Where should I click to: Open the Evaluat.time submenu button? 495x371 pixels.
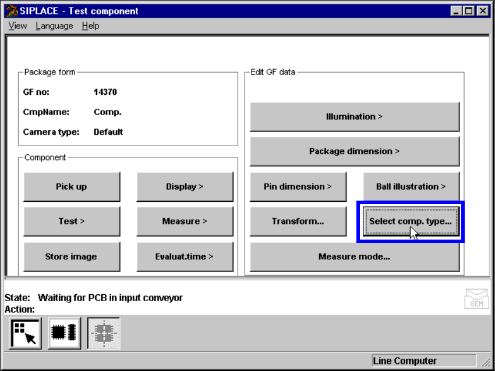[x=185, y=256]
